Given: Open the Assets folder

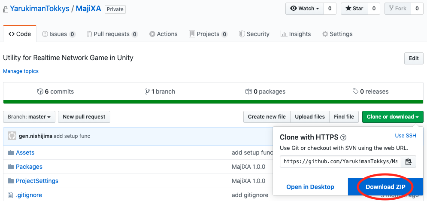Looking at the screenshot, I should 25,152.
